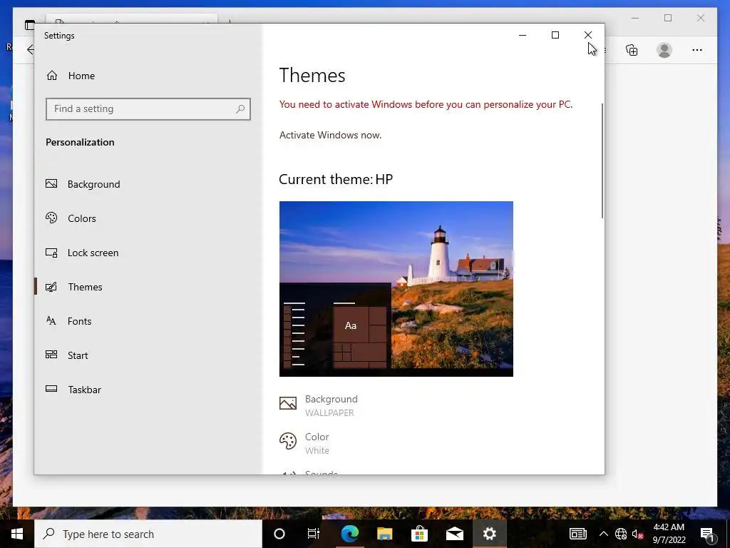Select Themes in the sidebar
The image size is (730, 548).
[x=74, y=287]
